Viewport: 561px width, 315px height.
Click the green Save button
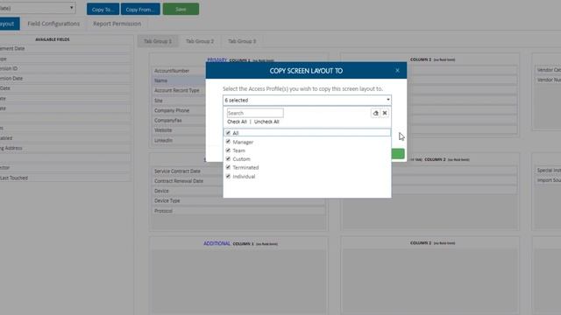181,10
